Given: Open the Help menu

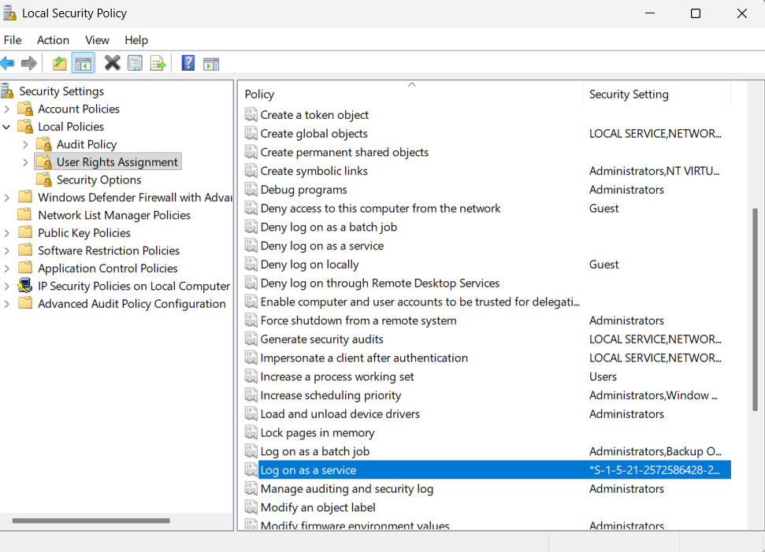Looking at the screenshot, I should 136,40.
